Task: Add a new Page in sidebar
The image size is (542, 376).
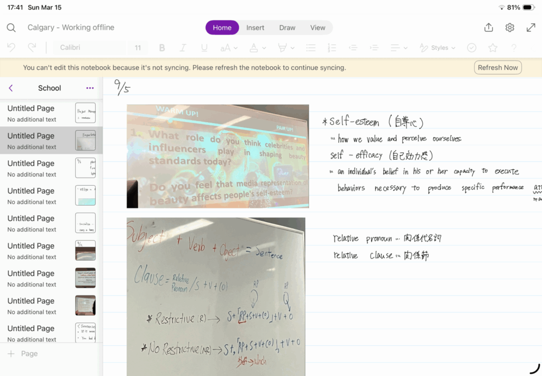Action: 23,353
